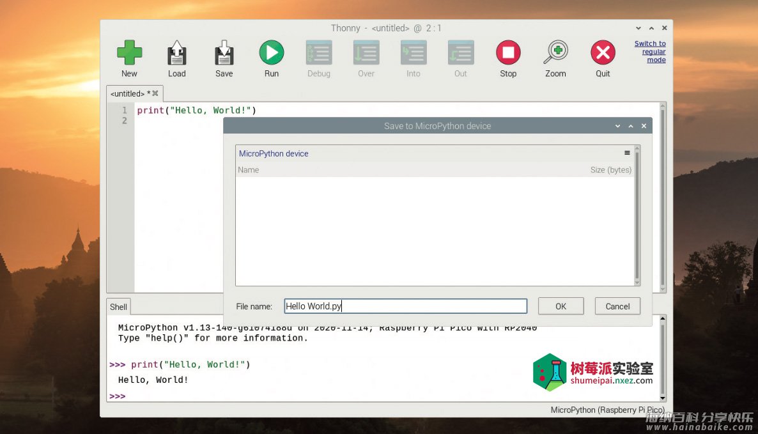Open a file with Load icon
758x434 pixels.
[176, 52]
